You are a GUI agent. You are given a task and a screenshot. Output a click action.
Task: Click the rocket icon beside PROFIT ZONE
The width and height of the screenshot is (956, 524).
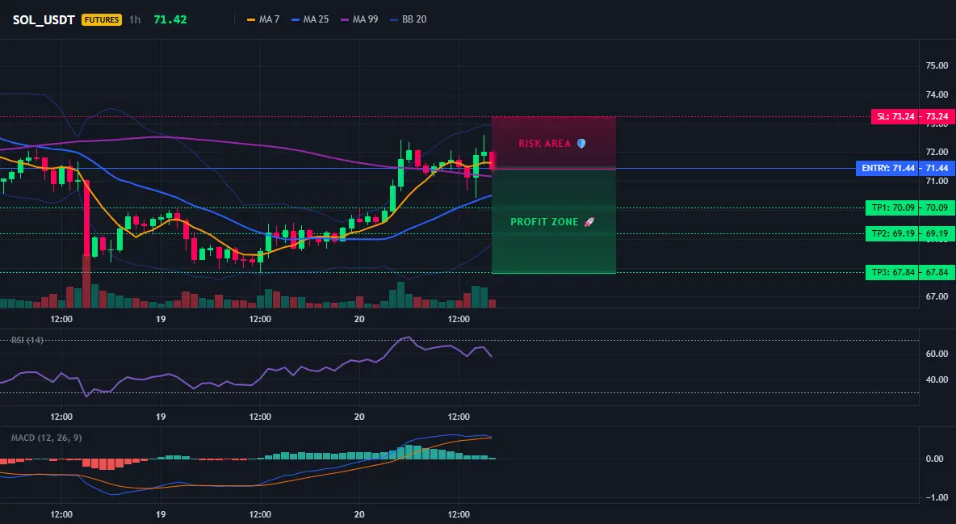589,222
